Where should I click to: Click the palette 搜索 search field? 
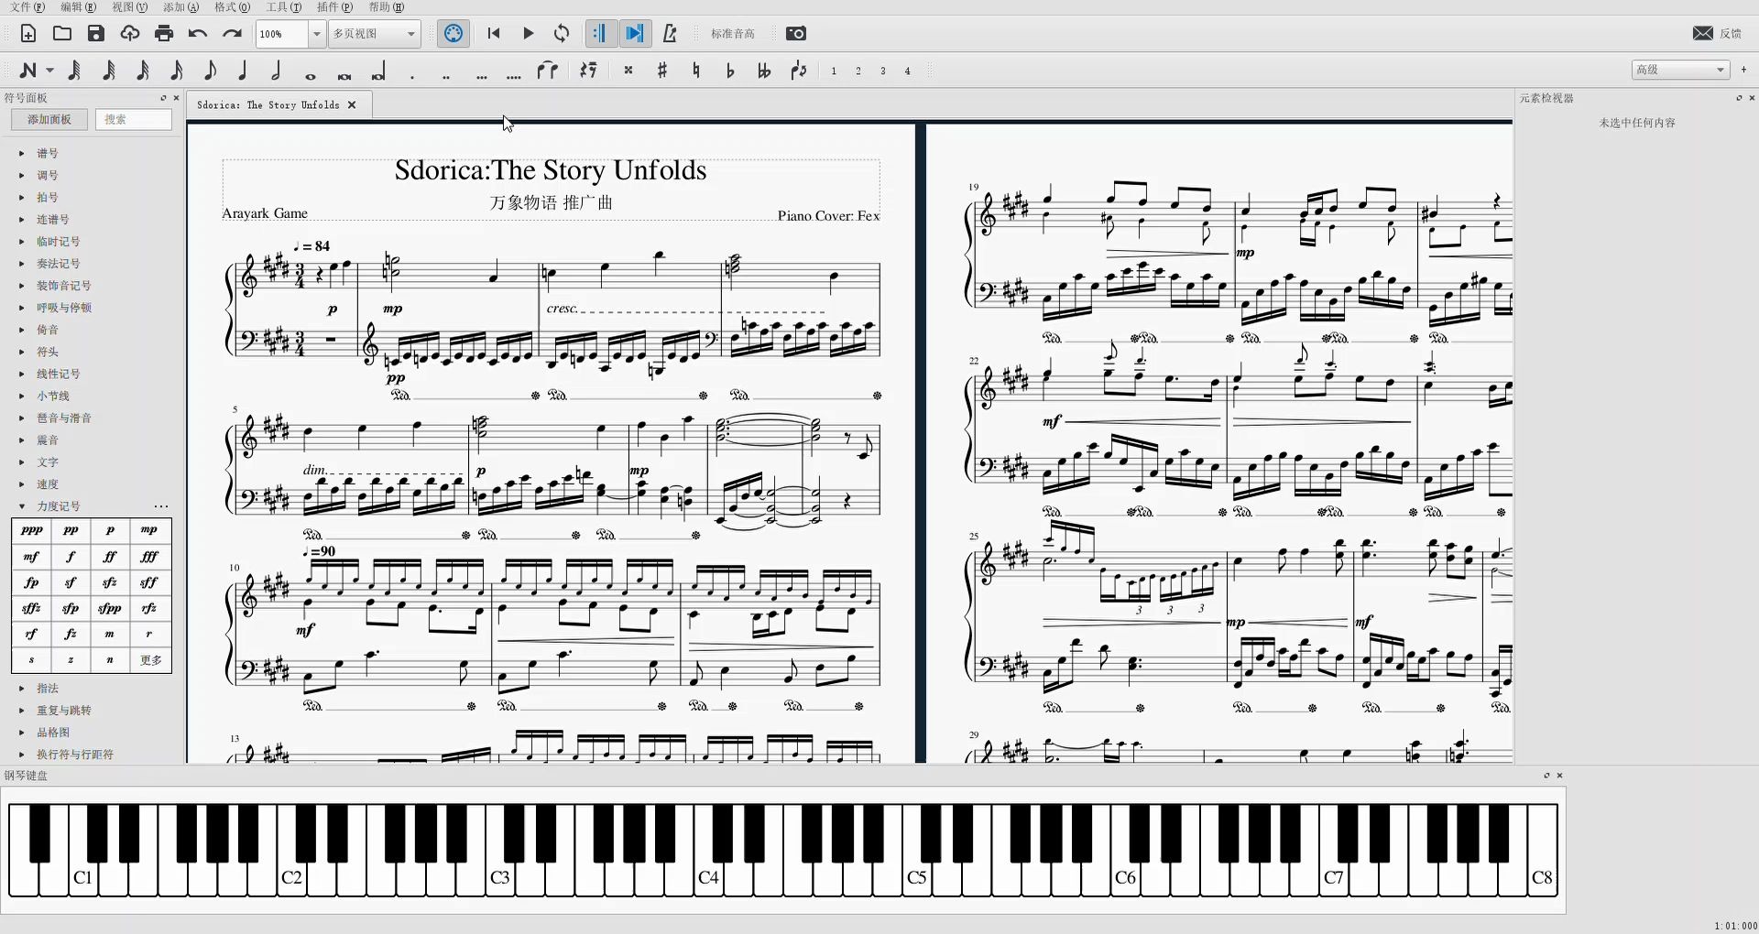[x=134, y=119]
